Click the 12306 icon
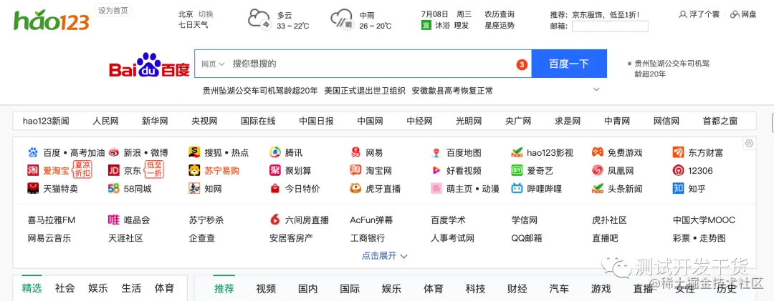The image size is (774, 301). coord(678,170)
